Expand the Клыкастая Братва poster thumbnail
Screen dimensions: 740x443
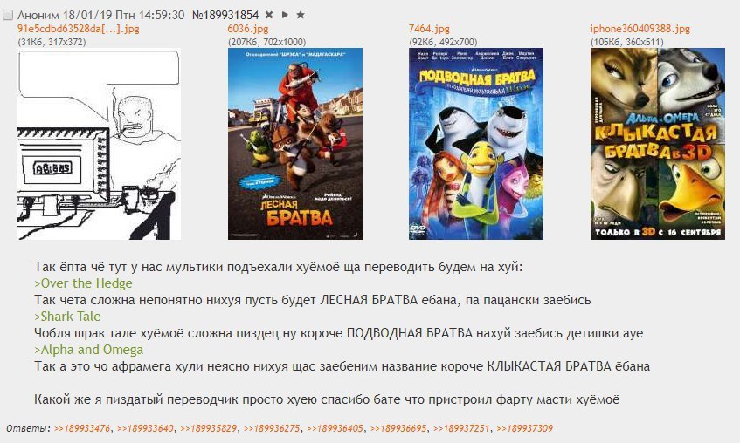pyautogui.click(x=657, y=144)
